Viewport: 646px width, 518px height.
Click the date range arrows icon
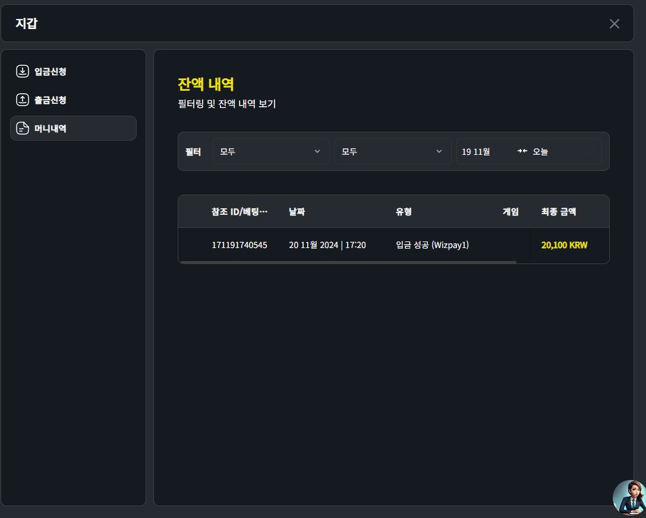522,151
